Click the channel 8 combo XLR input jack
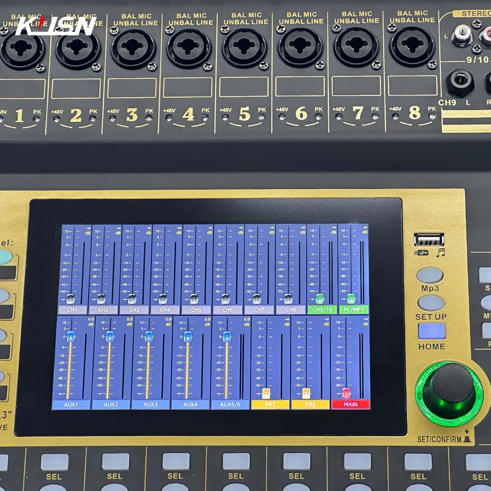 pyautogui.click(x=412, y=46)
